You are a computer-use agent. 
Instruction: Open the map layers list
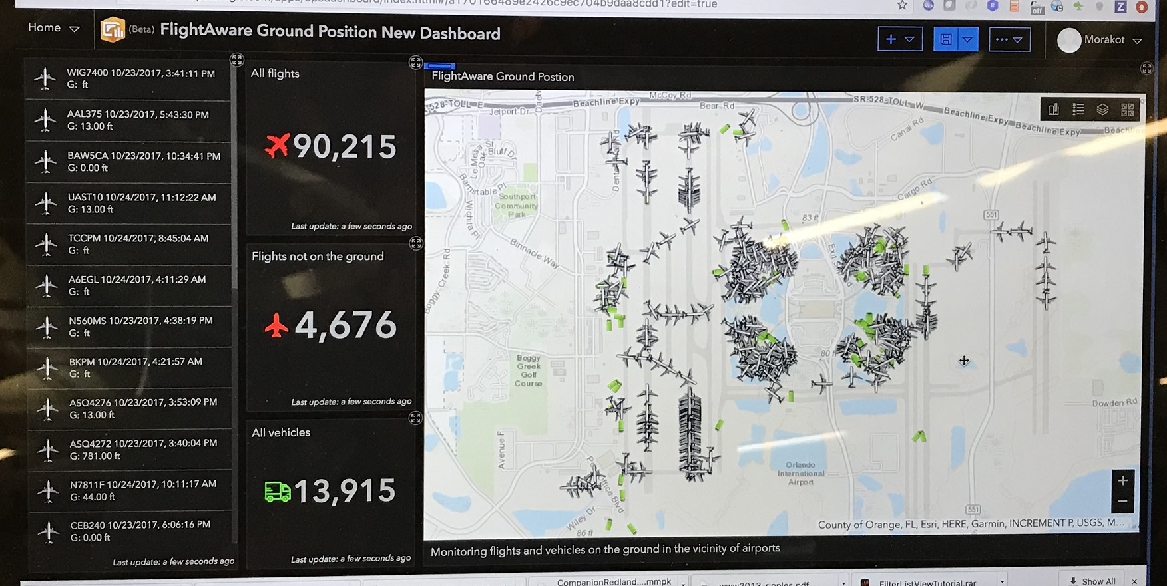(1102, 110)
